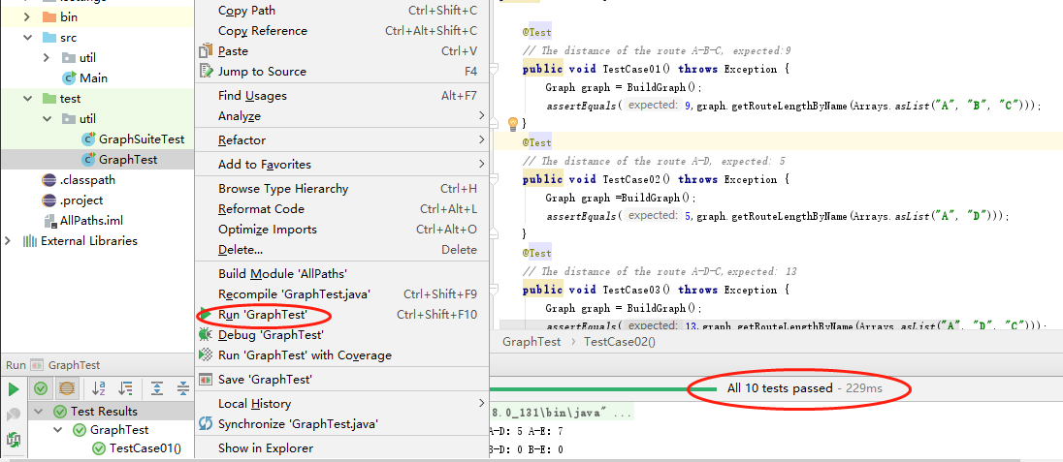Click TestCase03() method declaration in editor
This screenshot has width=1063, height=462.
(657, 290)
